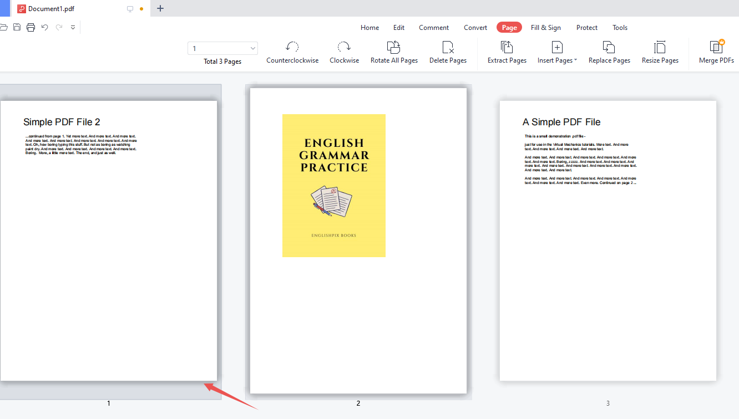Select the English Grammar Practice page thumbnail
Image resolution: width=739 pixels, height=419 pixels.
coord(358,241)
